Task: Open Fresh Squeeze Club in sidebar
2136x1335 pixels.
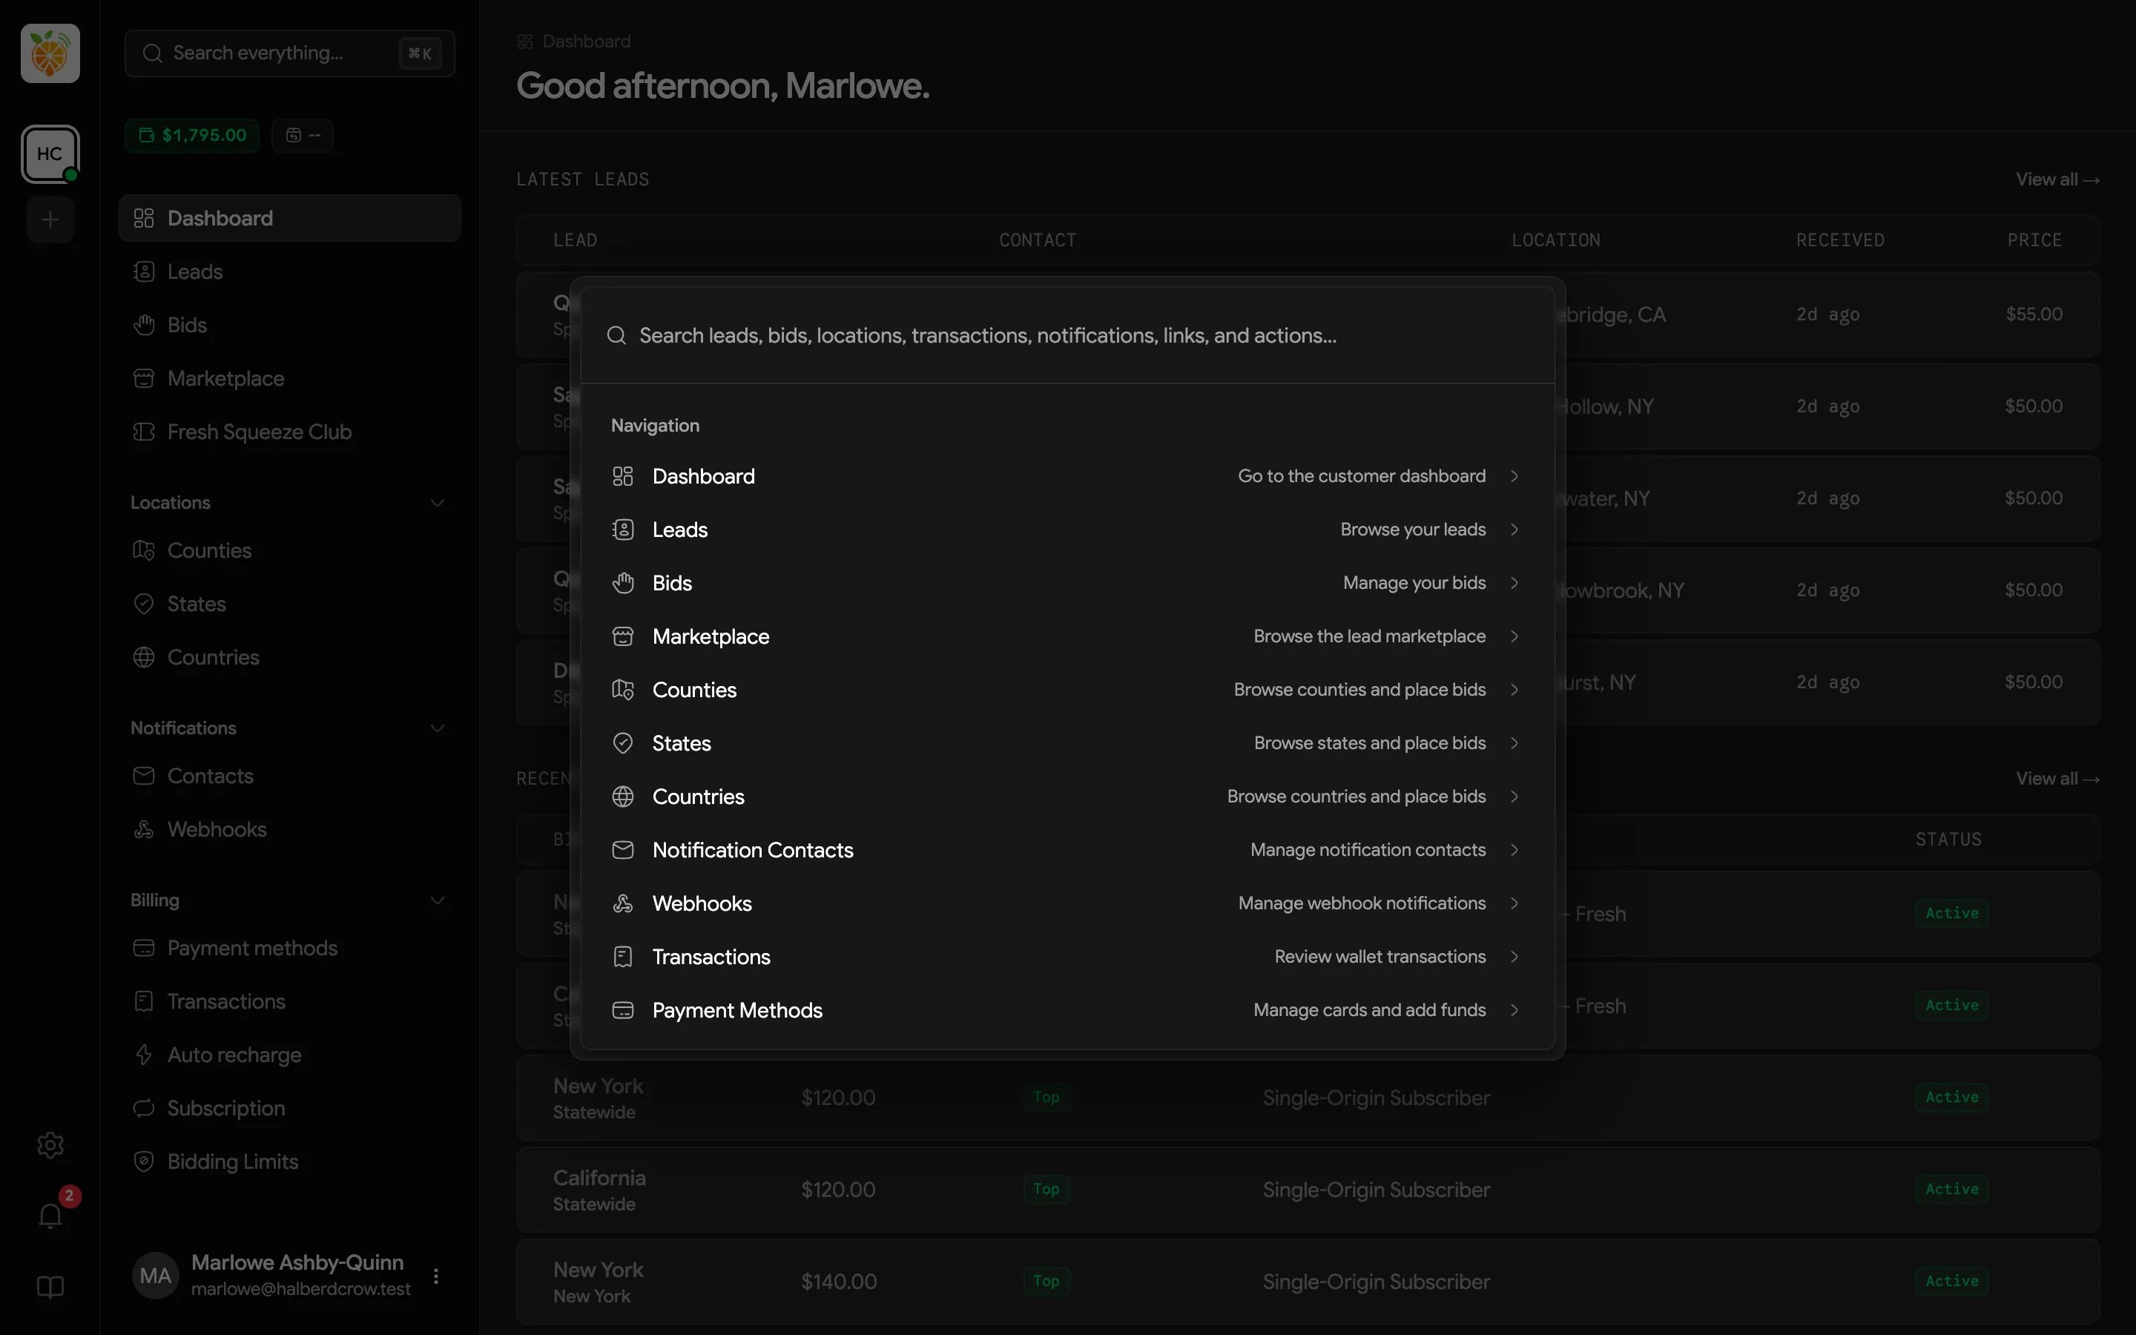Action: coord(289,432)
